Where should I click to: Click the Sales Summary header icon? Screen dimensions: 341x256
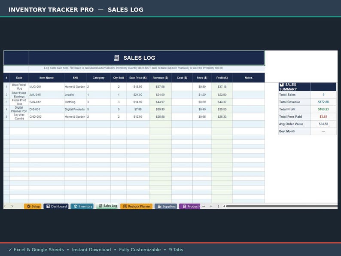(x=282, y=85)
